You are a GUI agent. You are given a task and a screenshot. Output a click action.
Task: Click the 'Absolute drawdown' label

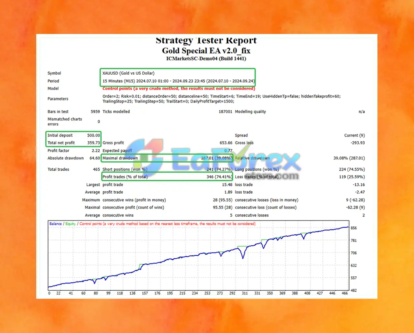point(66,158)
